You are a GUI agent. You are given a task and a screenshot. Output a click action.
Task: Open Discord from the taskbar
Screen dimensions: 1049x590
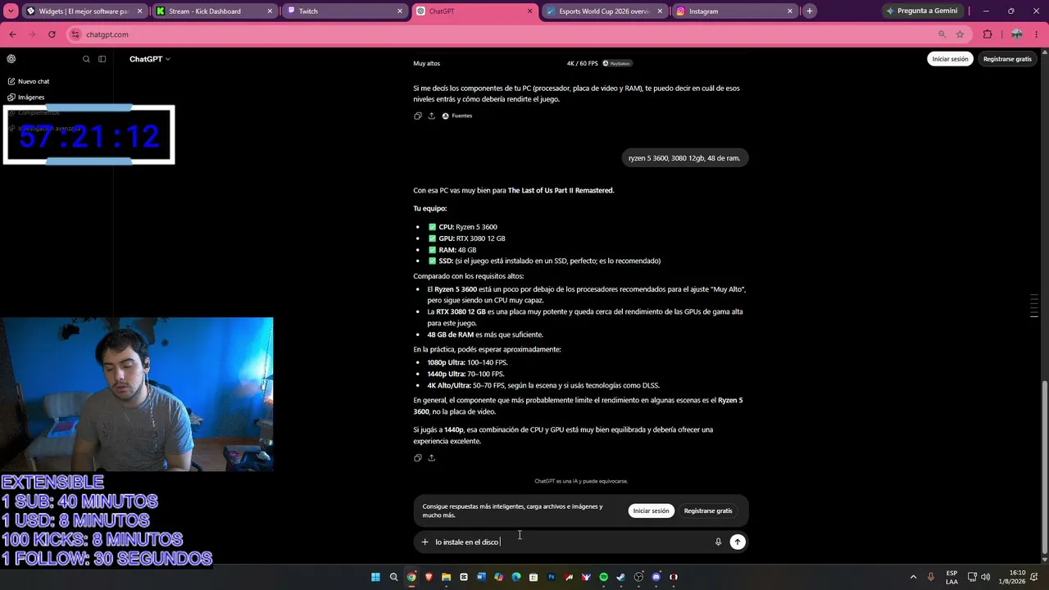656,577
